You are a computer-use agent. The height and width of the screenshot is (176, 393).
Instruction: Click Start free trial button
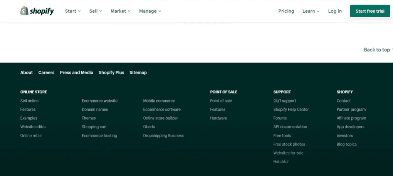pos(370,11)
